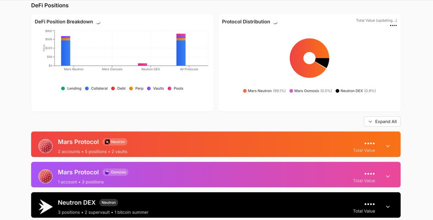
Task: Click the Mars Protocol Neutron globe logo
Action: tap(46, 146)
